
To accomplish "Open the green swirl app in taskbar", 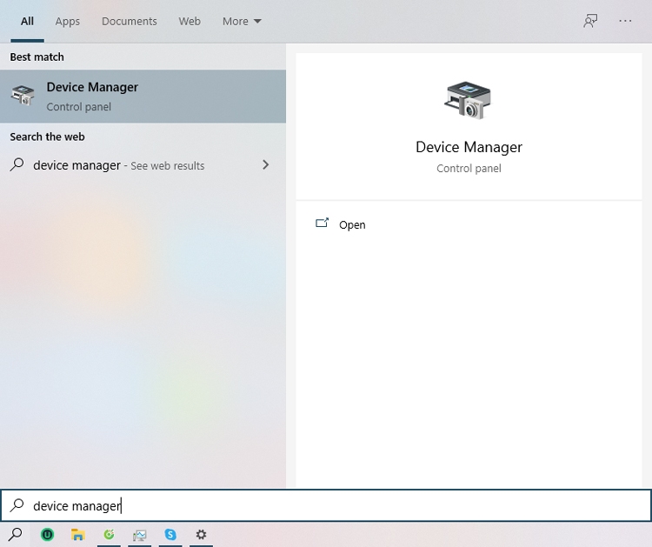I will (x=109, y=534).
